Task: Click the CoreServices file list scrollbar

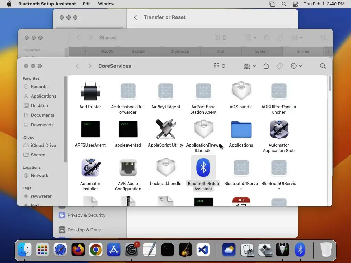Action: (330, 84)
